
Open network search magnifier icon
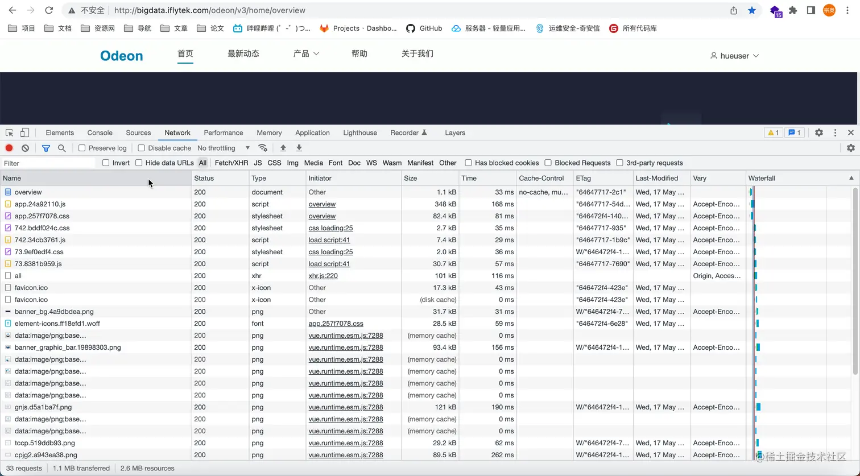(61, 148)
